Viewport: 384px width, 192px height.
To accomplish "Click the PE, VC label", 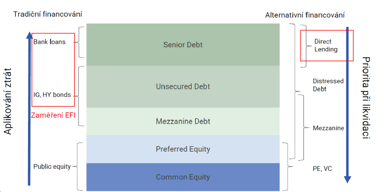I will click(322, 169).
